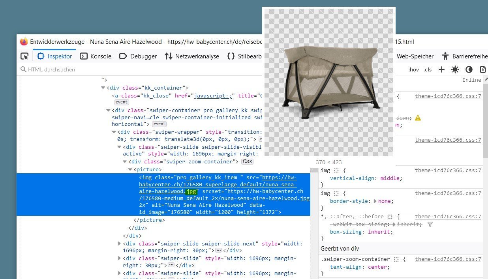Toggle light color scheme simulation sun icon
The width and height of the screenshot is (488, 279).
455,69
